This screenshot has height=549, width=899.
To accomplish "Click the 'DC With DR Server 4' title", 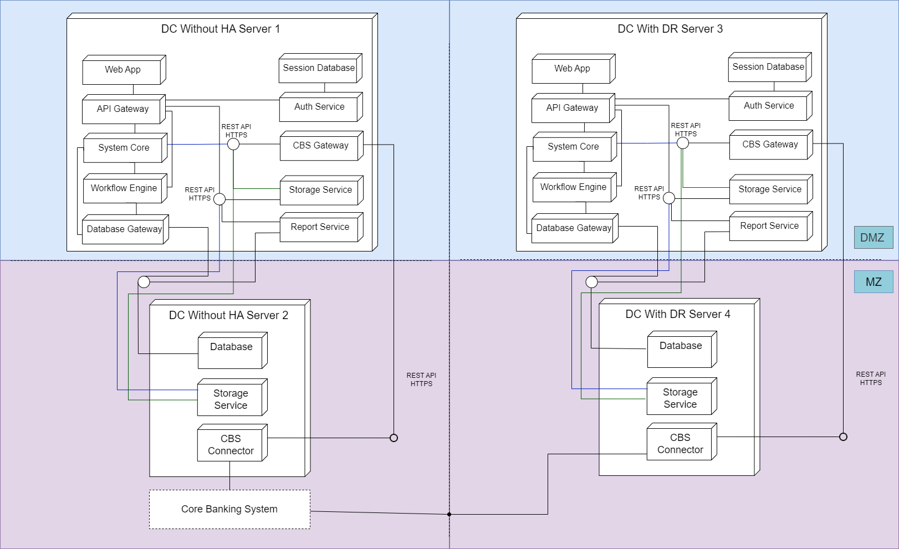I will pos(678,314).
